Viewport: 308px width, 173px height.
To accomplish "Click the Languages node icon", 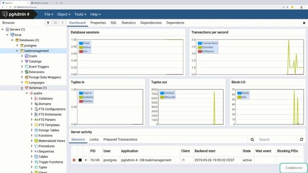I will click(x=27, y=83).
